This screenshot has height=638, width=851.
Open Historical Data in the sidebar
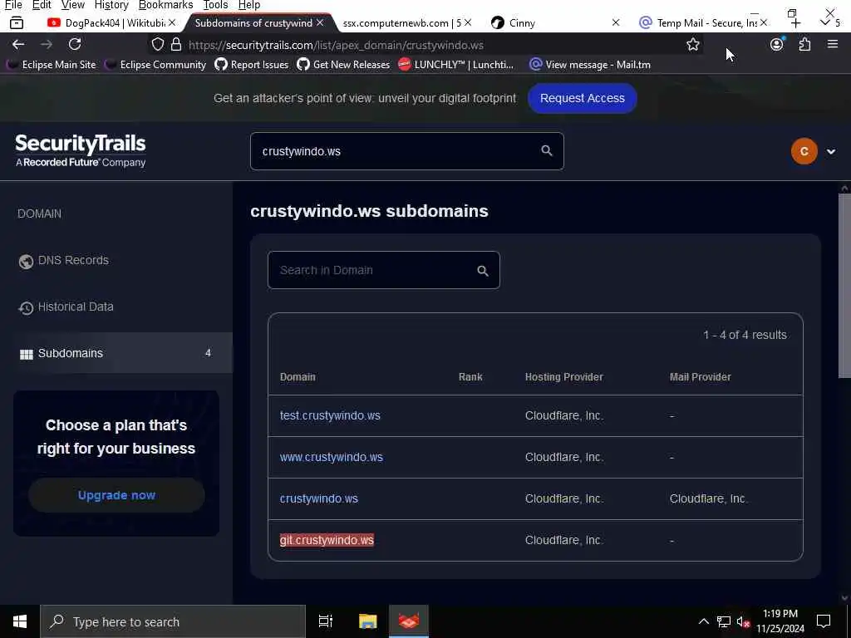66,307
